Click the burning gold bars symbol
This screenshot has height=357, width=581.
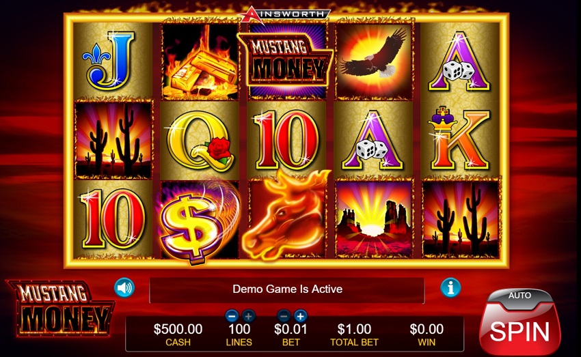click(x=200, y=60)
